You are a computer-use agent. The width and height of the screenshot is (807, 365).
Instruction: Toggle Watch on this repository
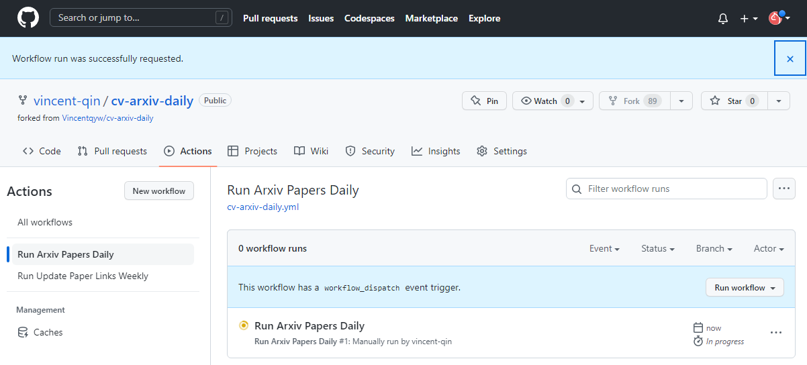pyautogui.click(x=553, y=101)
